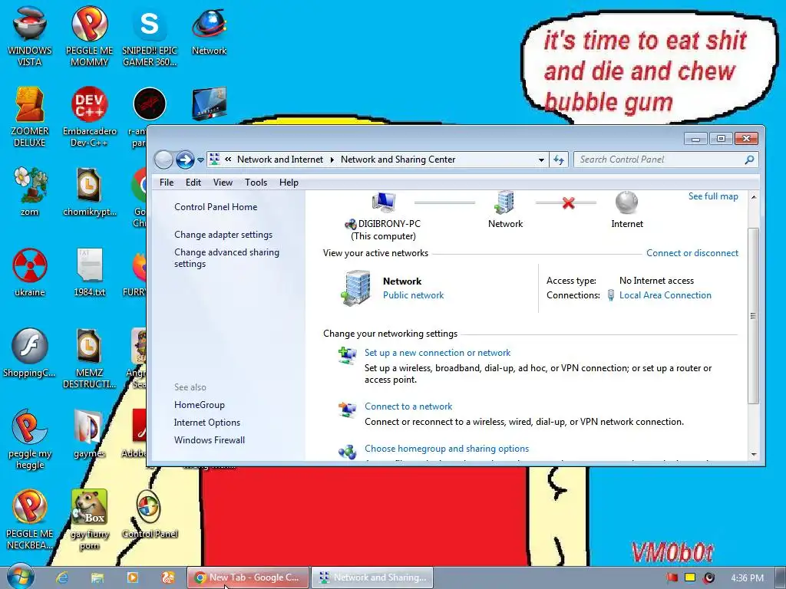Select the ukraine desktop icon
Screen dimensions: 786x589
[x=30, y=272]
